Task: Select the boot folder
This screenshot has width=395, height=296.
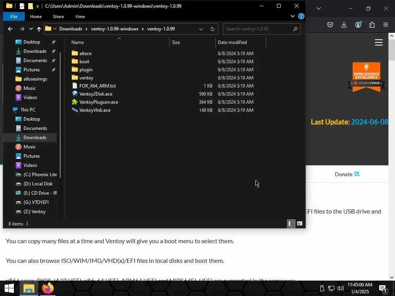Action: [x=84, y=61]
